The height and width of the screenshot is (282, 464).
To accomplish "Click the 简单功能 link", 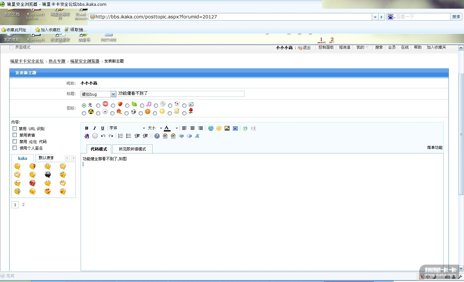I will (x=435, y=148).
